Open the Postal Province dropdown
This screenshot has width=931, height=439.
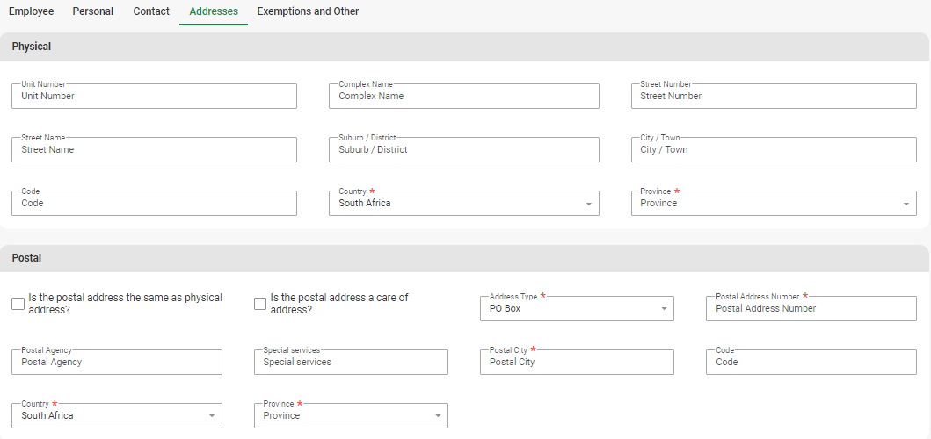pos(350,416)
